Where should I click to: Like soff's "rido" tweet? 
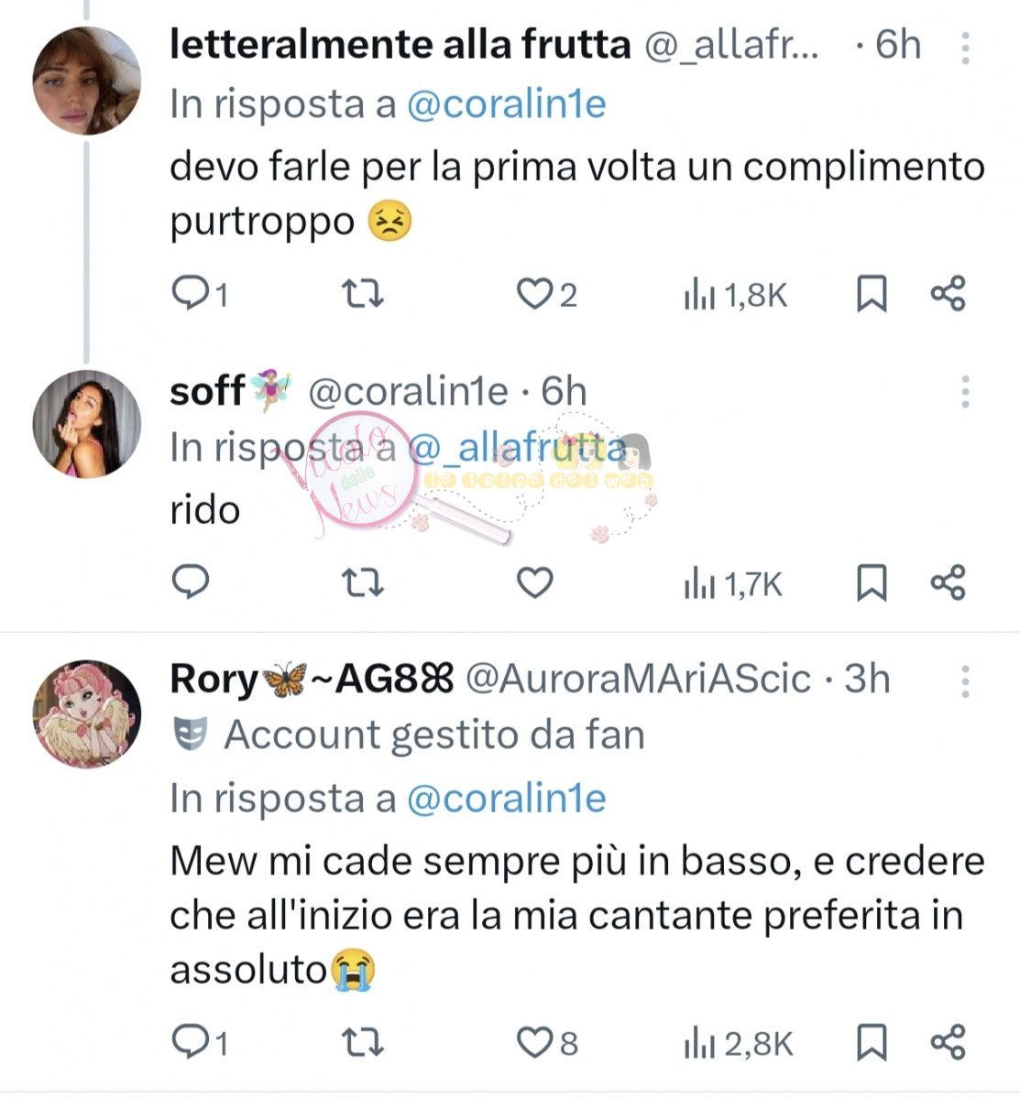(x=534, y=582)
